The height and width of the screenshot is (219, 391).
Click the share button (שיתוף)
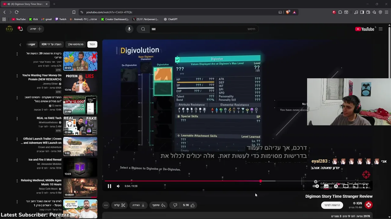159,205
